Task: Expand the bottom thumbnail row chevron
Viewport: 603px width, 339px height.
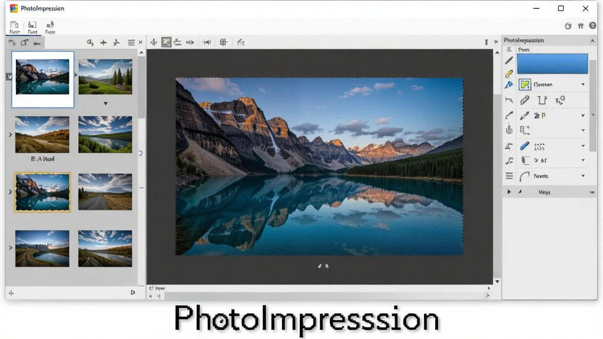Action: pyautogui.click(x=11, y=248)
